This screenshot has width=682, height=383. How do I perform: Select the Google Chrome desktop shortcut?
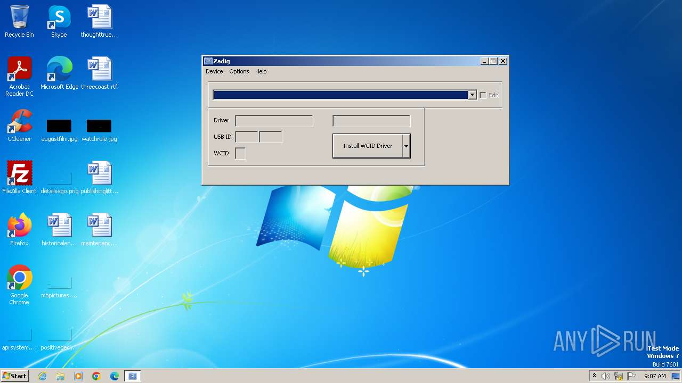19,285
